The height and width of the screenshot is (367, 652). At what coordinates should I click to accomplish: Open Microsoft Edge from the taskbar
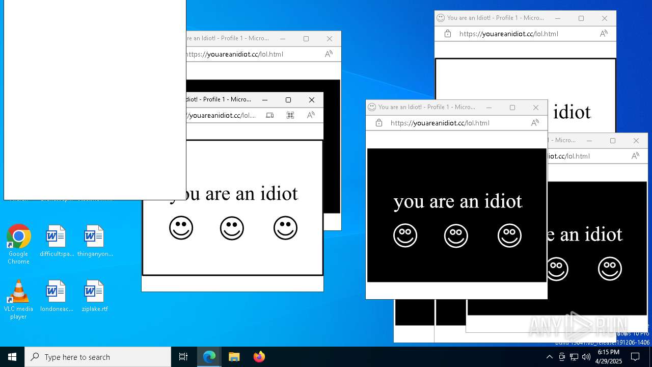(209, 357)
